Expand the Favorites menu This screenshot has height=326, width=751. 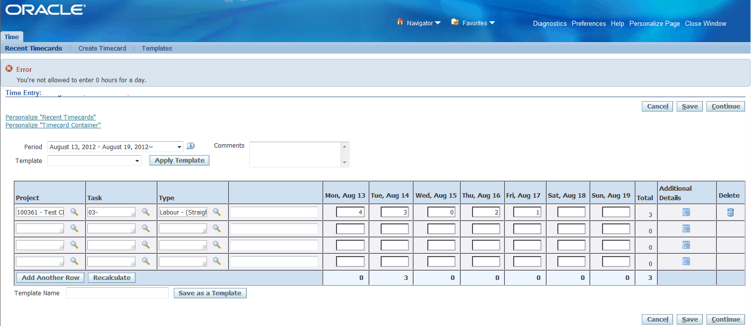point(473,22)
